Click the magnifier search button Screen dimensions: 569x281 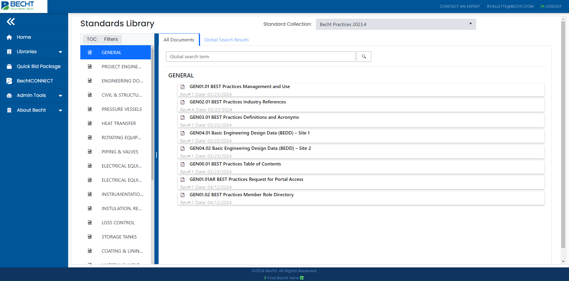(364, 56)
